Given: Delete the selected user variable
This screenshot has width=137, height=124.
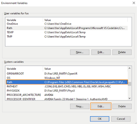Looking at the screenshot, I should 122,52.
